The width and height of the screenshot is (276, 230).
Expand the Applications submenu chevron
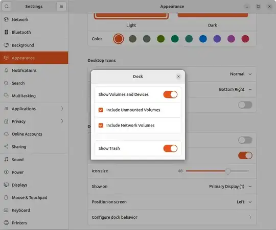click(x=62, y=109)
